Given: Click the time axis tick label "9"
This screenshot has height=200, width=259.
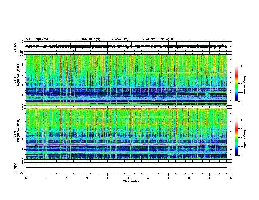Looking at the screenshot, I should [x=209, y=178].
